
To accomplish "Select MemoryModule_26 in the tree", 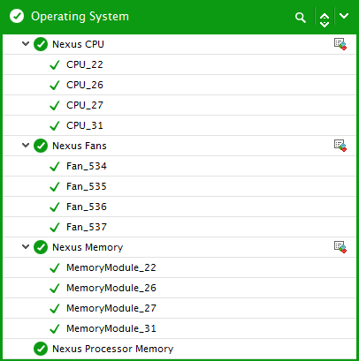I will (x=179, y=288).
